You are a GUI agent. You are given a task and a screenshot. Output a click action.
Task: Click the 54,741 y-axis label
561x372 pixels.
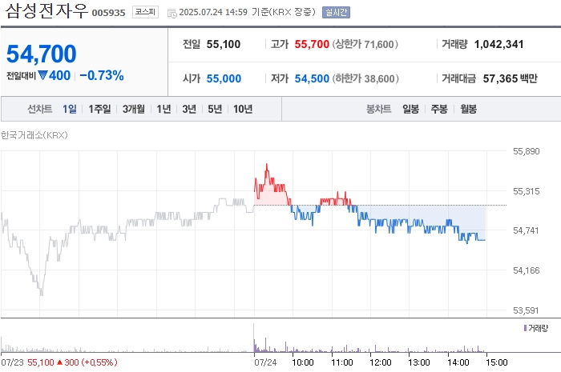pos(526,230)
